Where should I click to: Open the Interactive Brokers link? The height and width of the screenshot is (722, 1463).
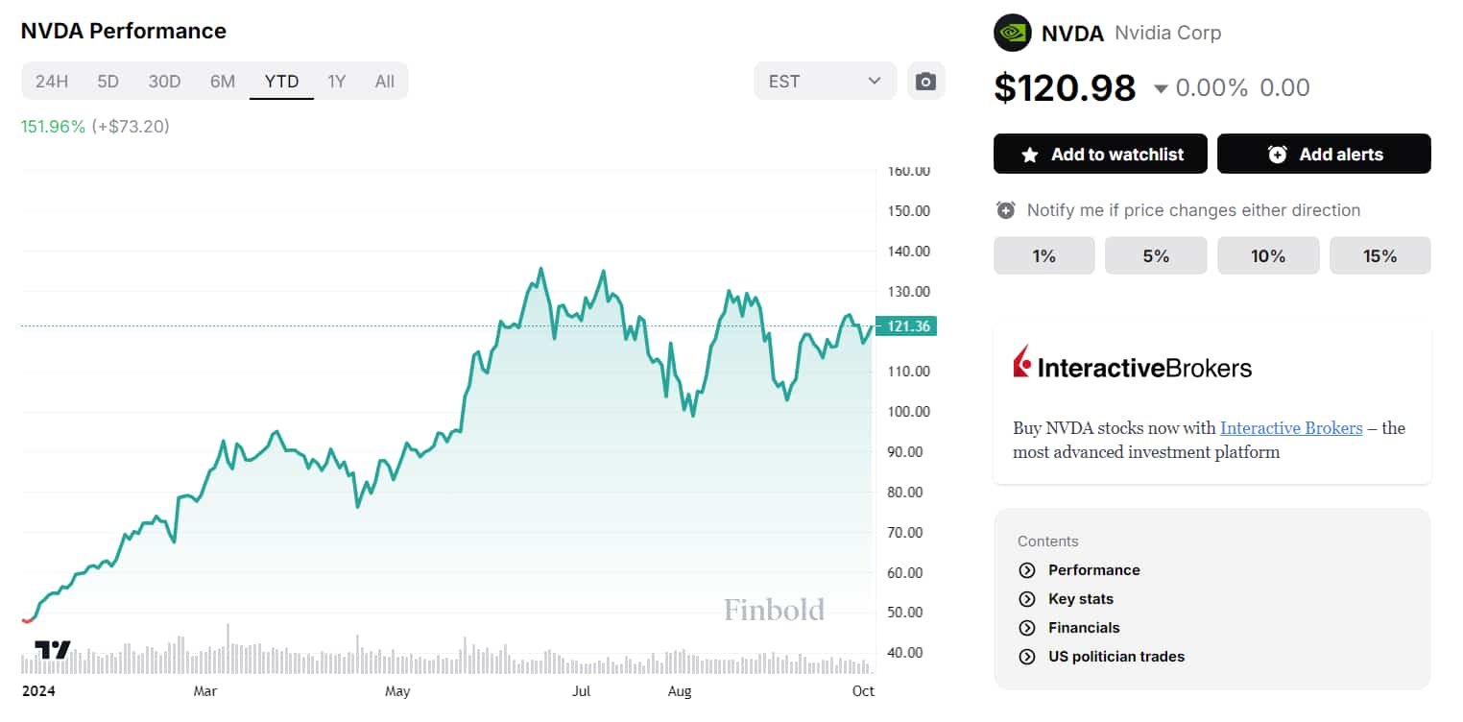(1291, 428)
